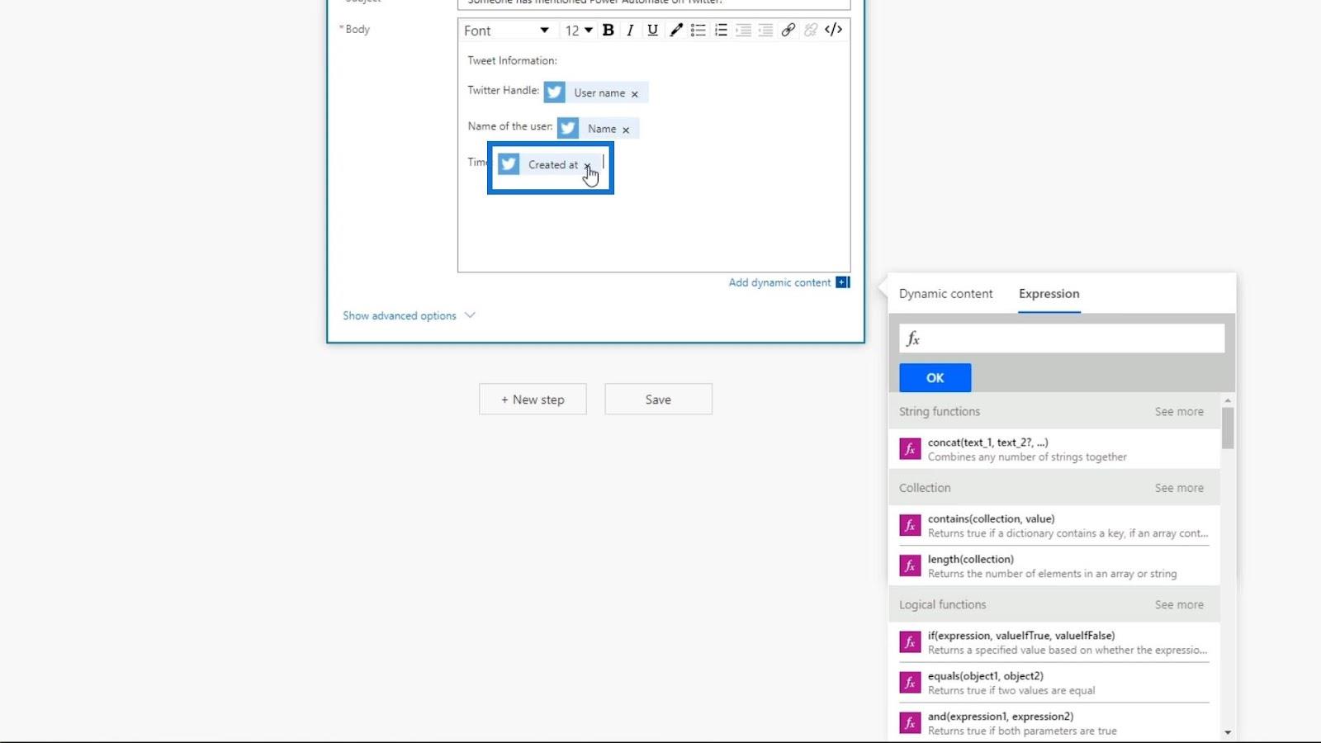The height and width of the screenshot is (743, 1321).
Task: See more Logical functions
Action: 1179,604
